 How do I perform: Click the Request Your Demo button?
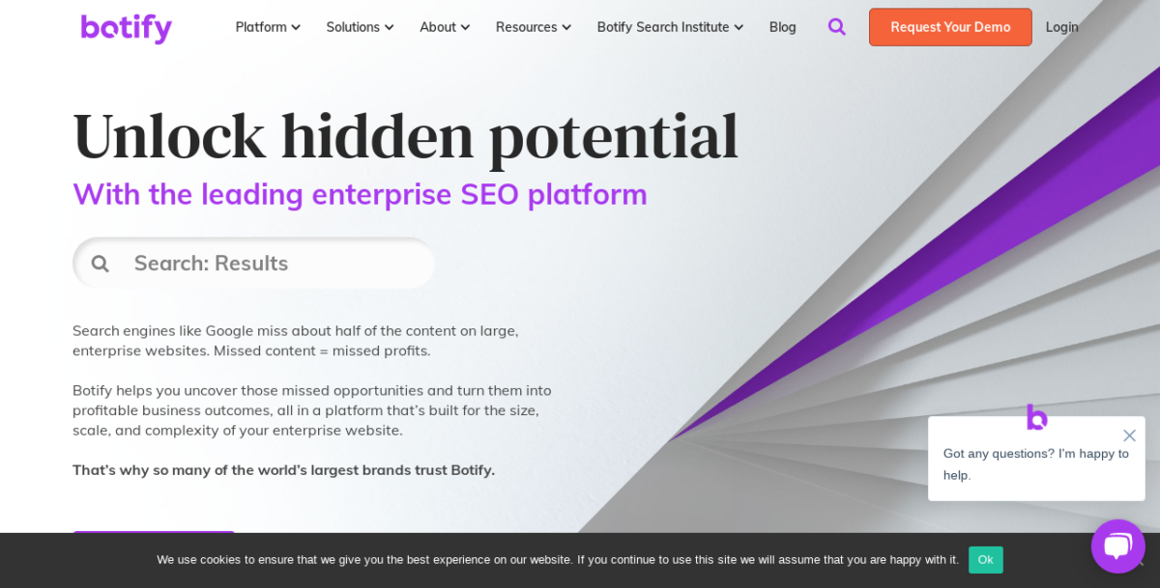[949, 27]
